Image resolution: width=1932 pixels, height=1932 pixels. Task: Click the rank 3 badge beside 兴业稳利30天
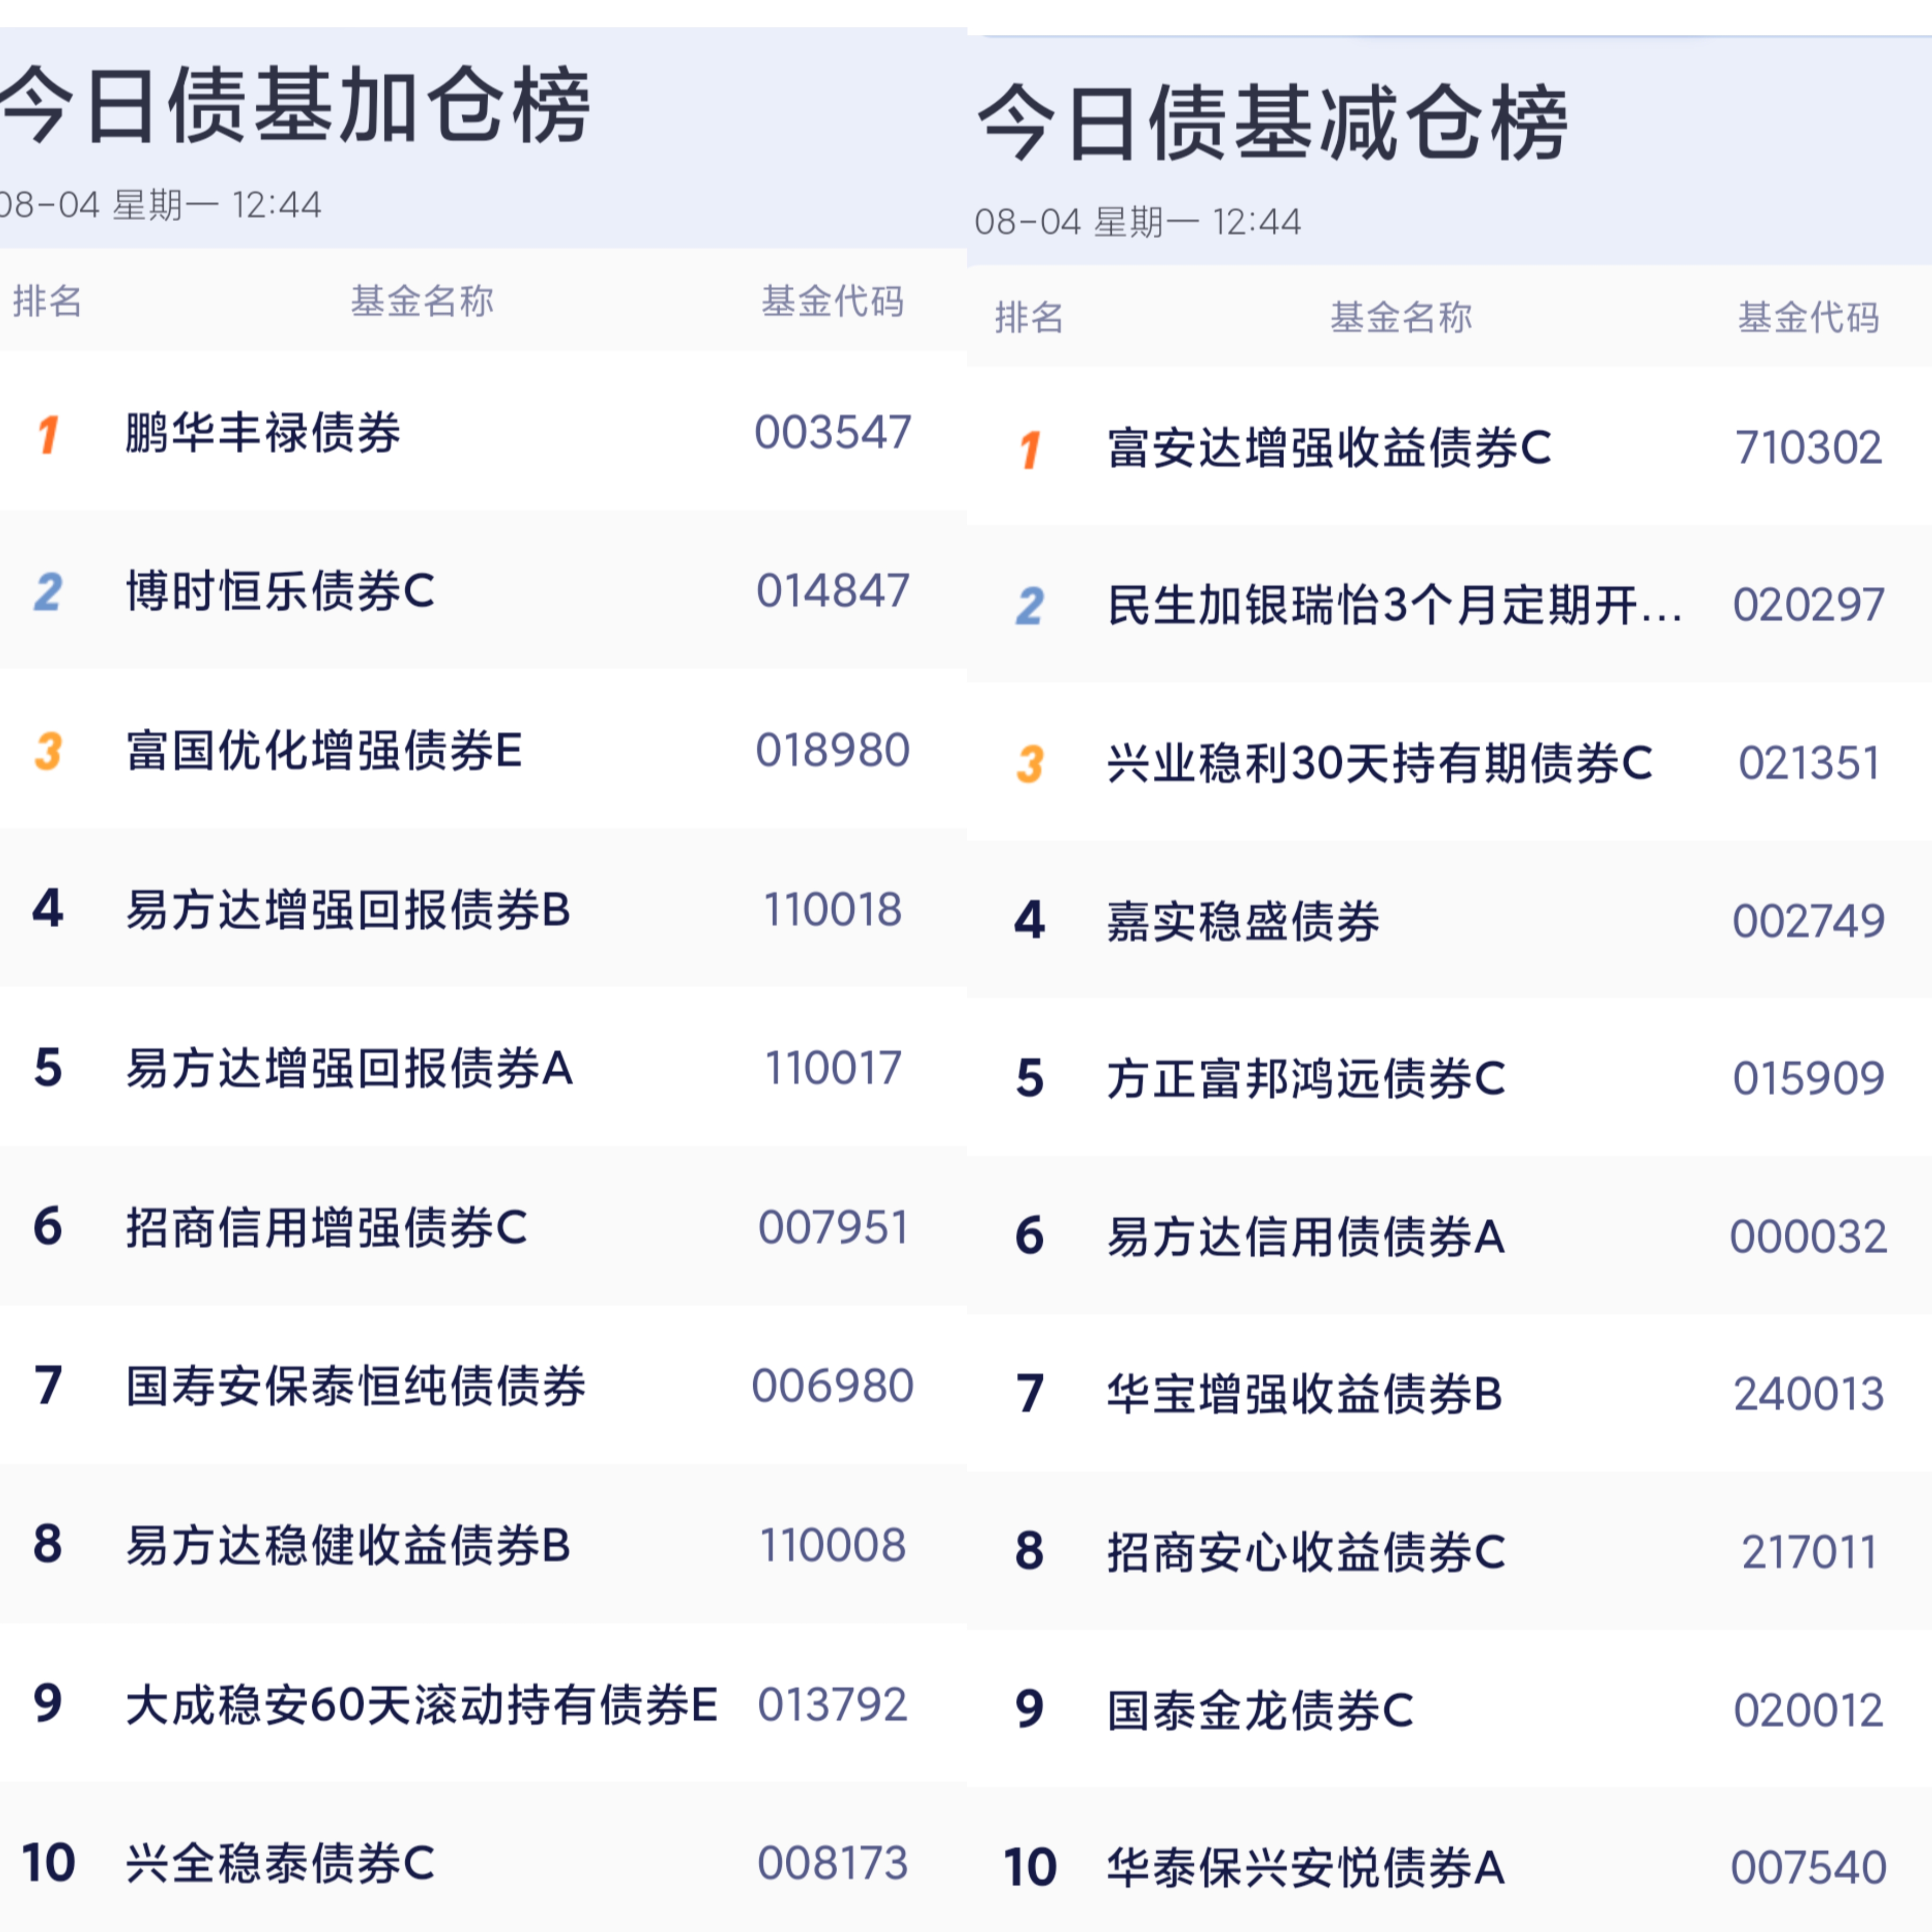pos(1030,765)
